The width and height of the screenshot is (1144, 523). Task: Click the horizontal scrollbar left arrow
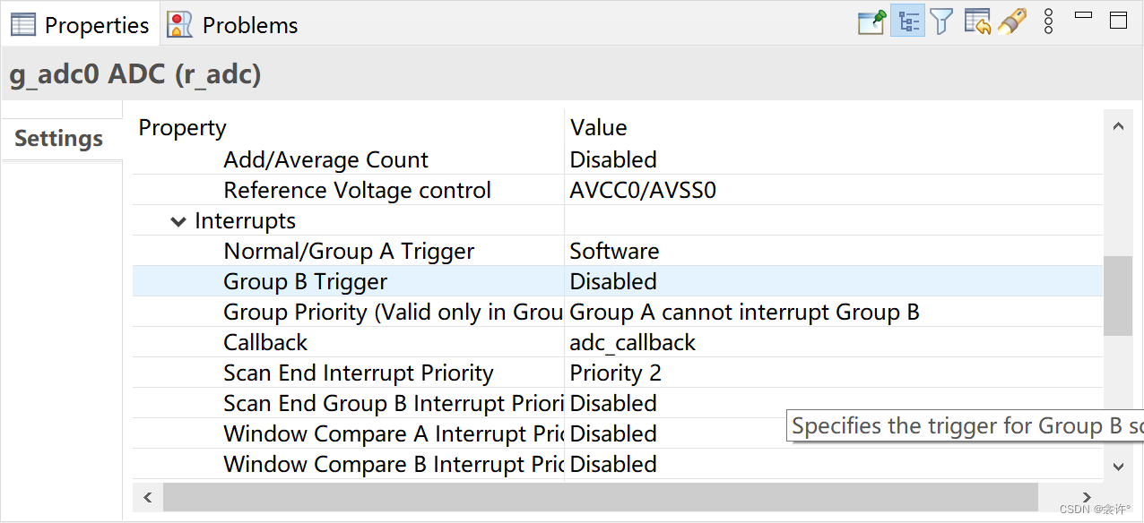coord(148,497)
